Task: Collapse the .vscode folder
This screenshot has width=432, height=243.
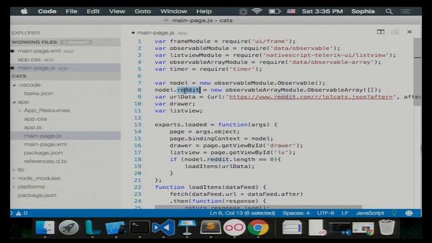Action: pos(14,85)
